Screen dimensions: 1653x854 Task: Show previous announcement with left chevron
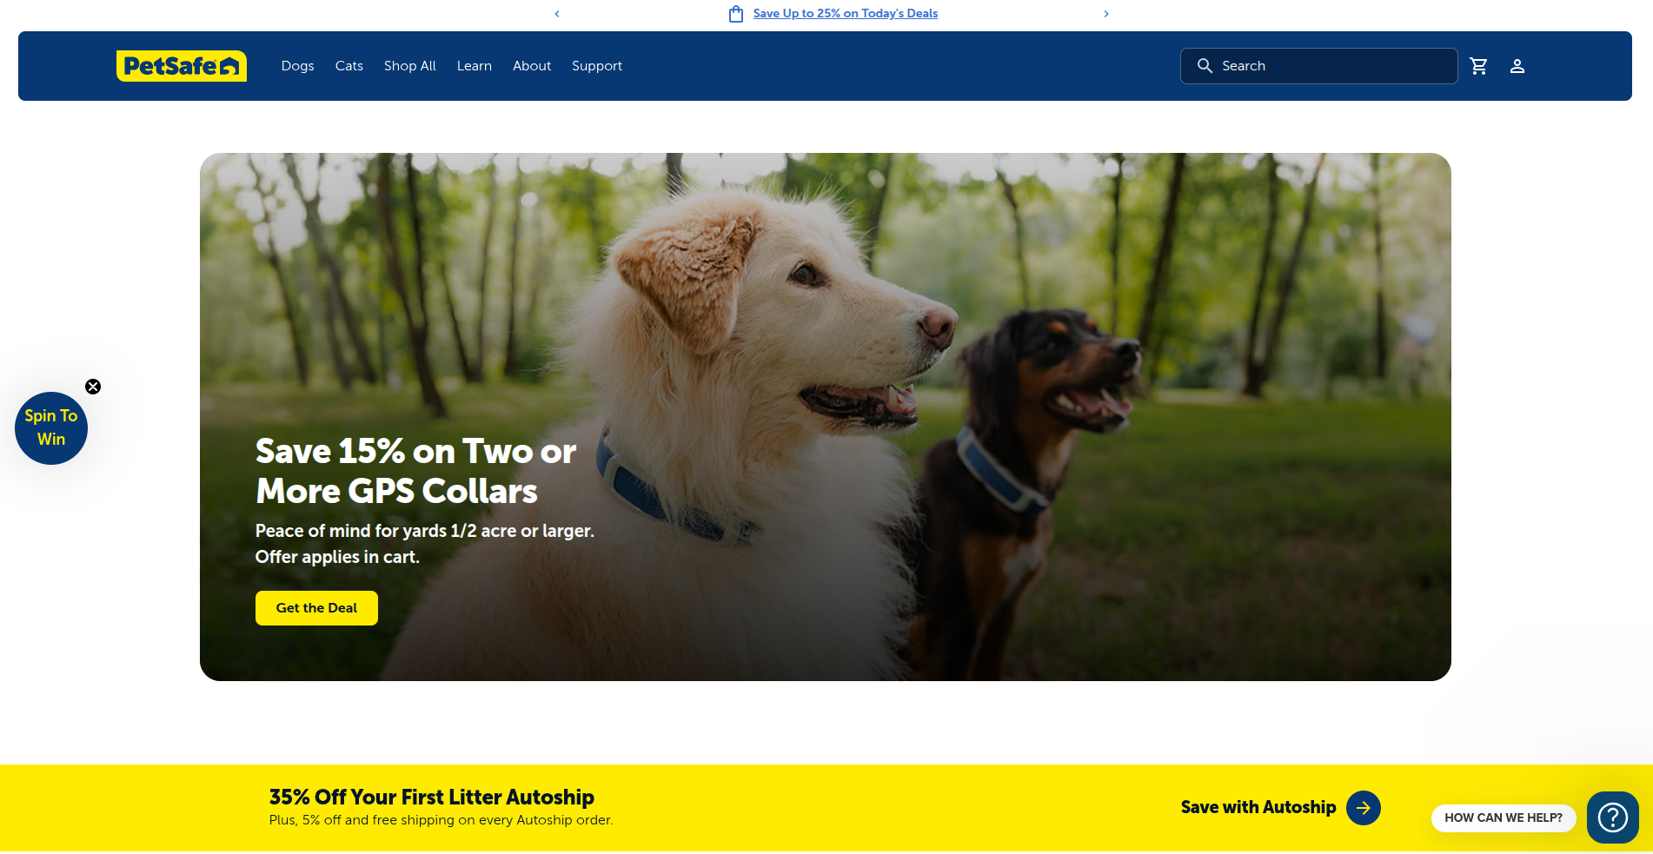click(557, 14)
